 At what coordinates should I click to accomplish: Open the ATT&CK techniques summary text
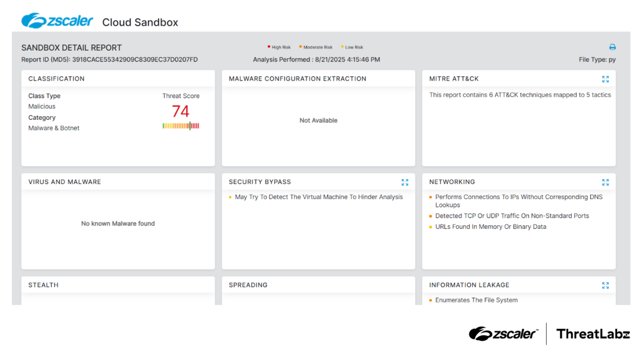point(520,95)
